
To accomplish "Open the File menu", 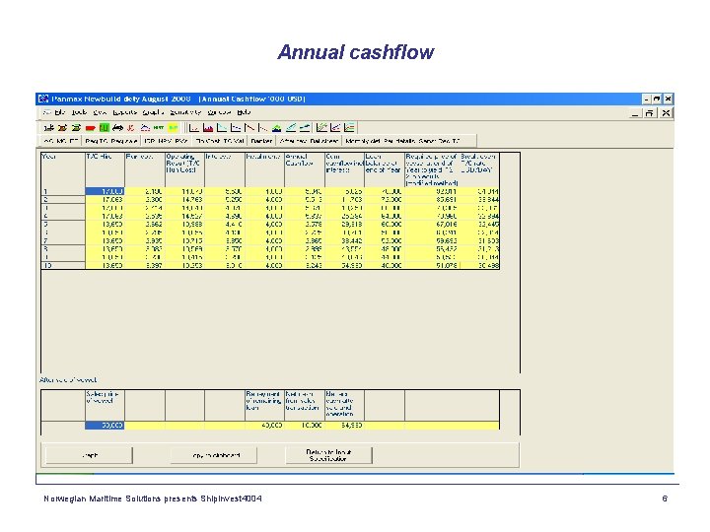I will point(60,112).
